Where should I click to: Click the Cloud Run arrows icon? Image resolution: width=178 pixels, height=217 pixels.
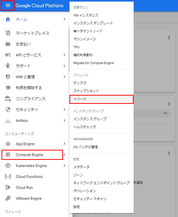[8, 187]
